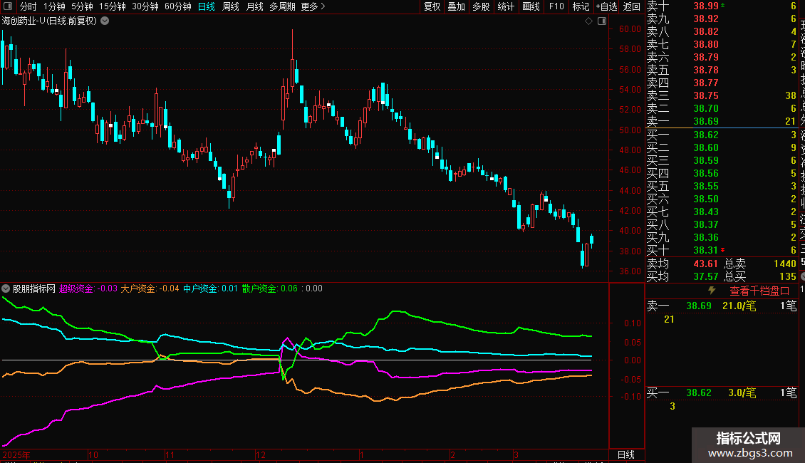Expand the 海创药业-U title dropdown arrow

coord(105,21)
